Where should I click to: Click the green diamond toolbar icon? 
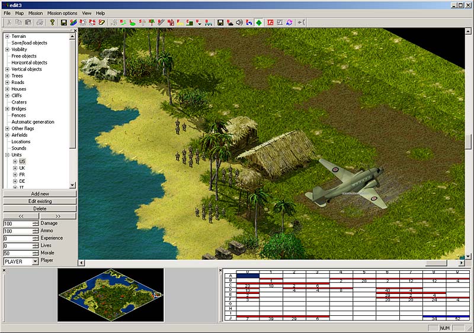[259, 22]
